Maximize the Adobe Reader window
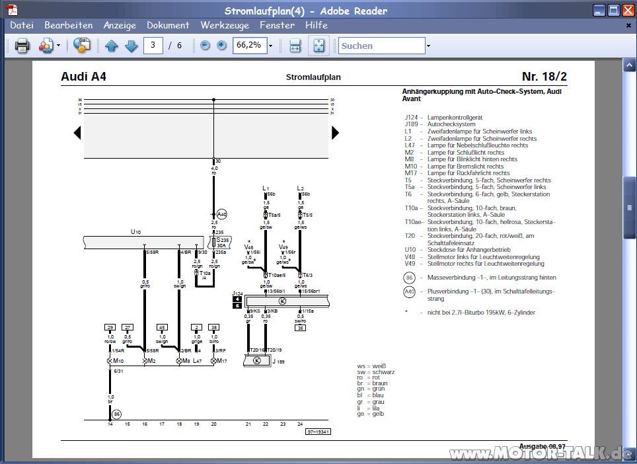 pyautogui.click(x=613, y=10)
